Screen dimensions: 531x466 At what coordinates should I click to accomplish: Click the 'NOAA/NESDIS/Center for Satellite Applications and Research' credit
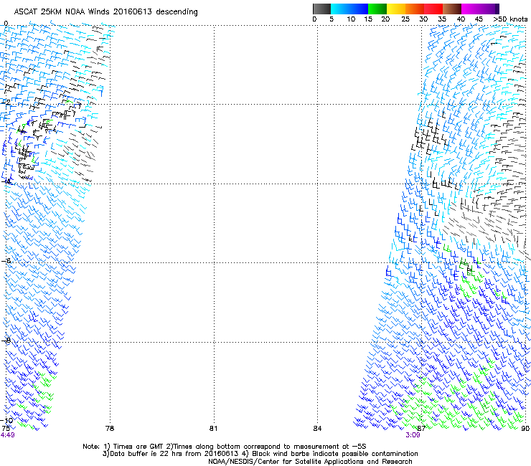point(310,462)
